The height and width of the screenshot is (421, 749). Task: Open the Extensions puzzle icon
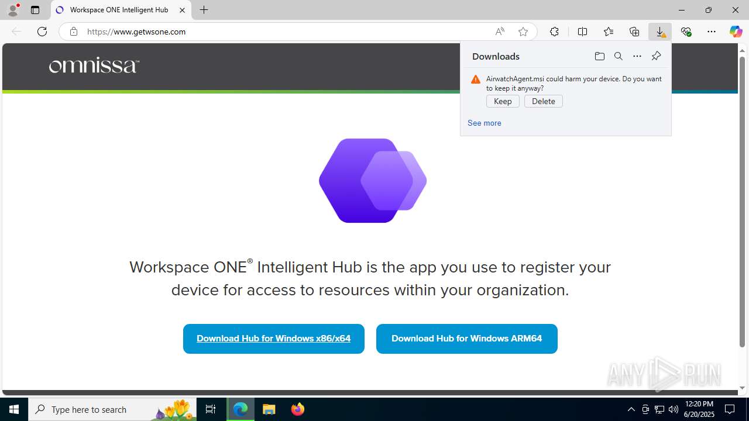[554, 32]
